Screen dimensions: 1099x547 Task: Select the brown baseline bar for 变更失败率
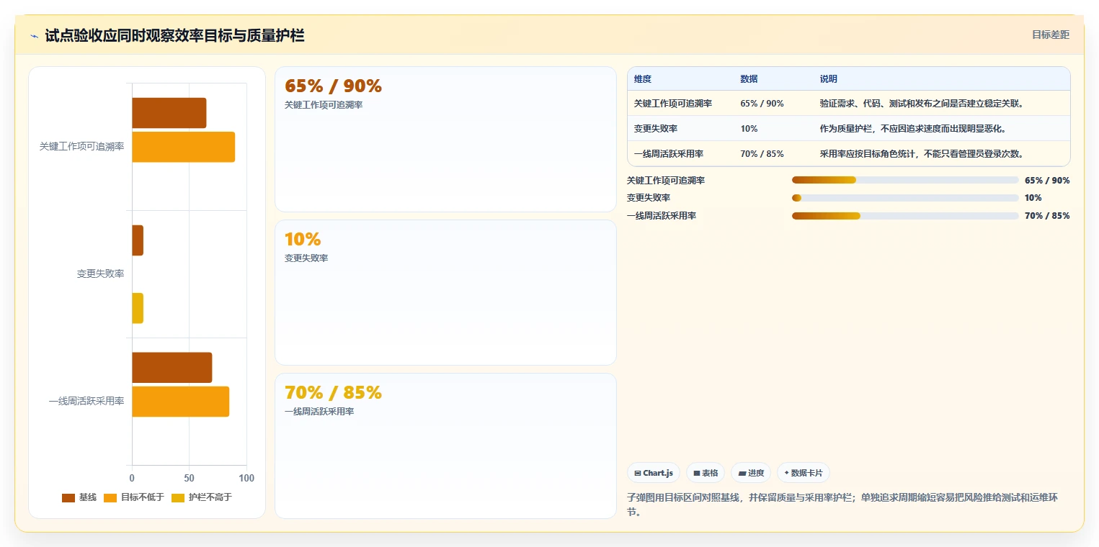[138, 240]
